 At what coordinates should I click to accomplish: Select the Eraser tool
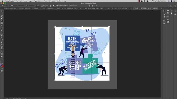coord(2,37)
